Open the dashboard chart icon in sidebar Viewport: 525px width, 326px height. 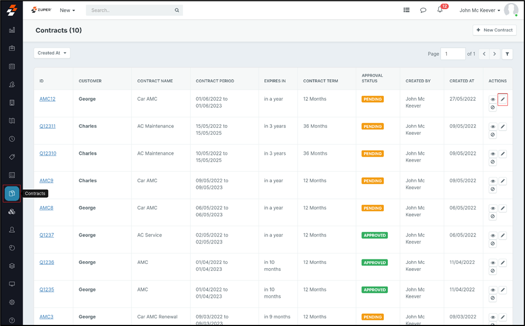coord(12,30)
